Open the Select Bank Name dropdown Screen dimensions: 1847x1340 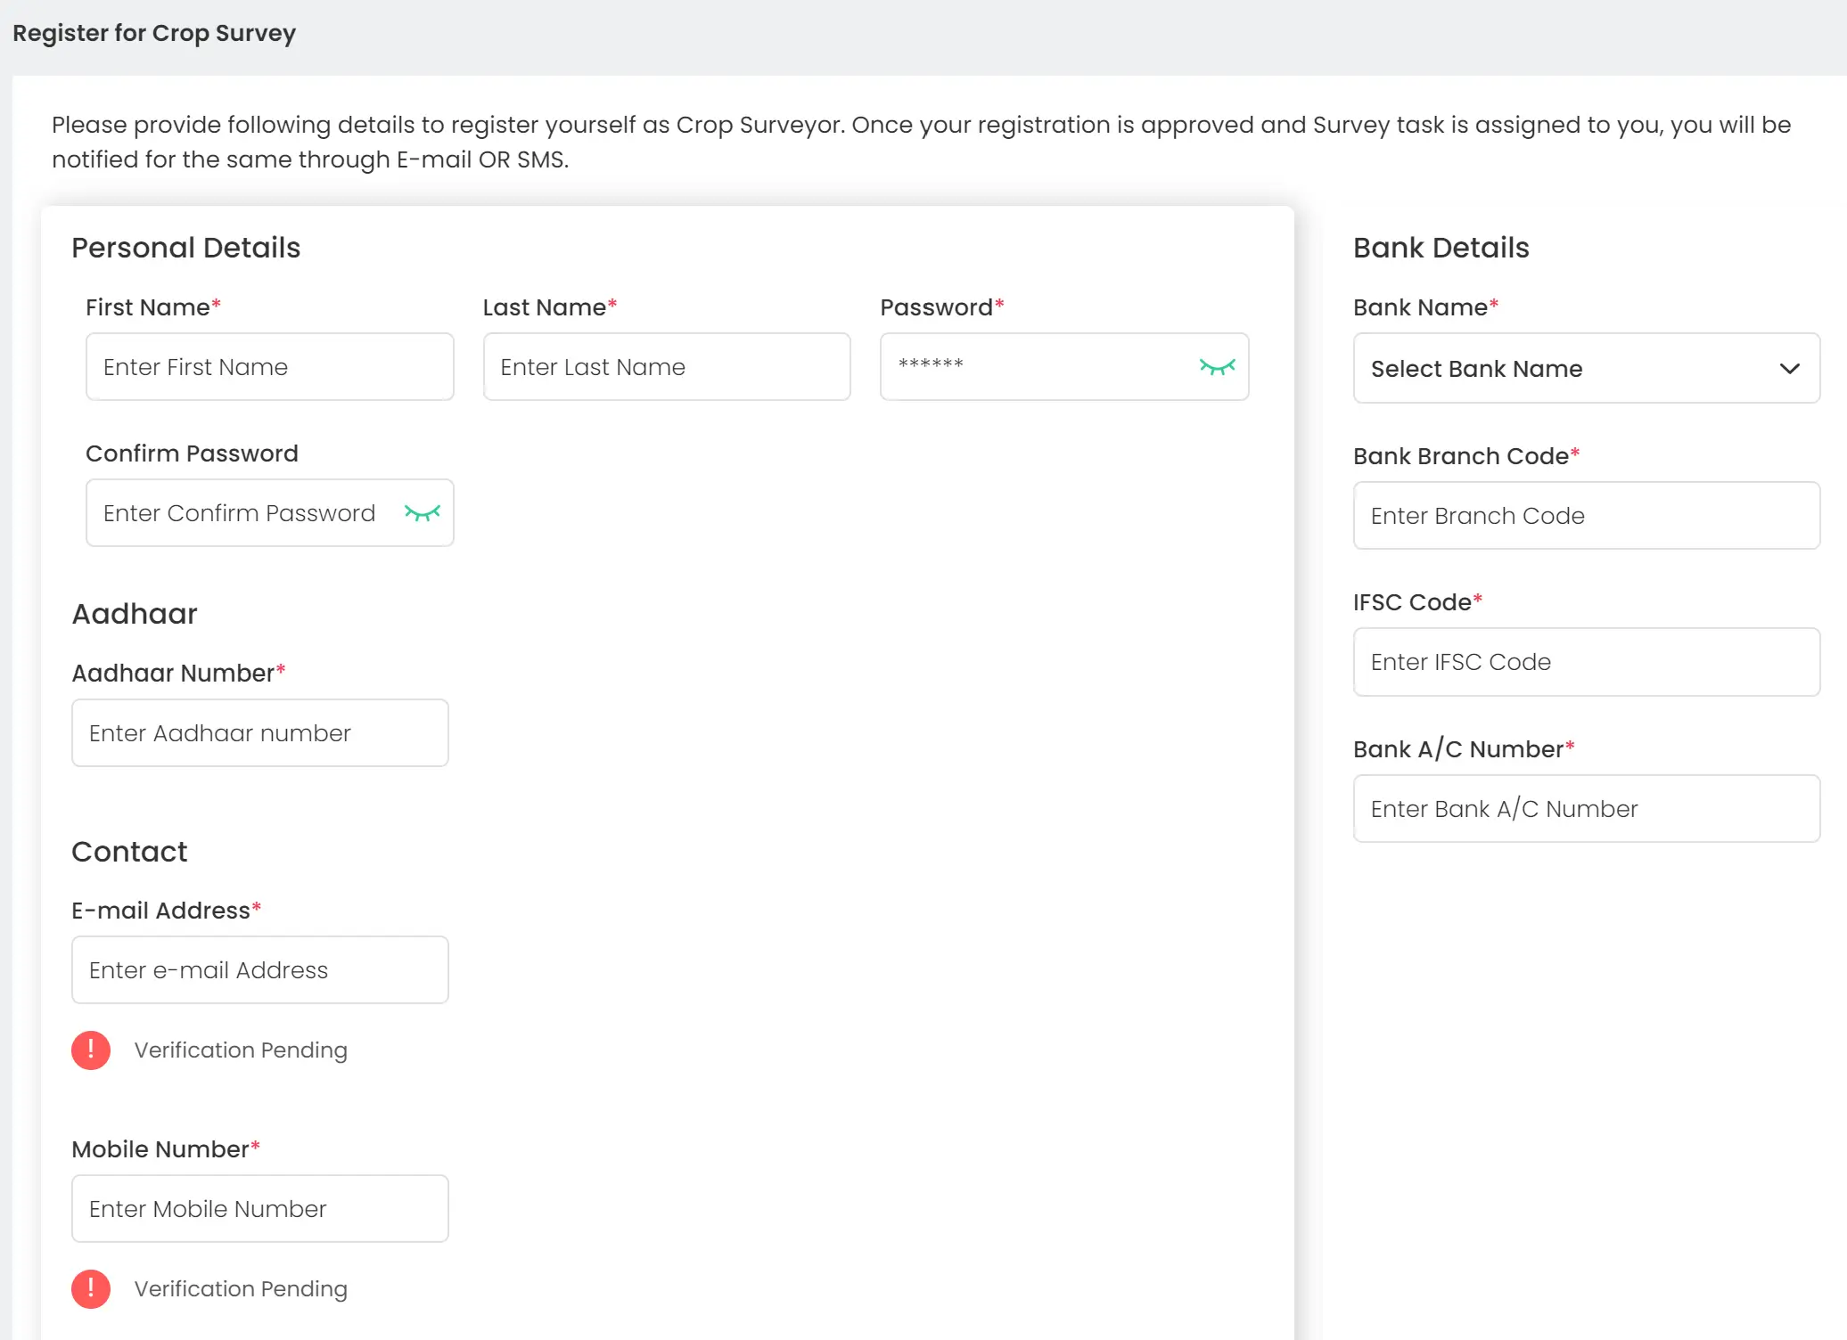coord(1586,368)
